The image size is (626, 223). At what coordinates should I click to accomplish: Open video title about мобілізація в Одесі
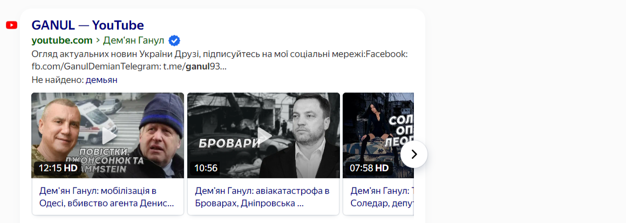pyautogui.click(x=107, y=197)
